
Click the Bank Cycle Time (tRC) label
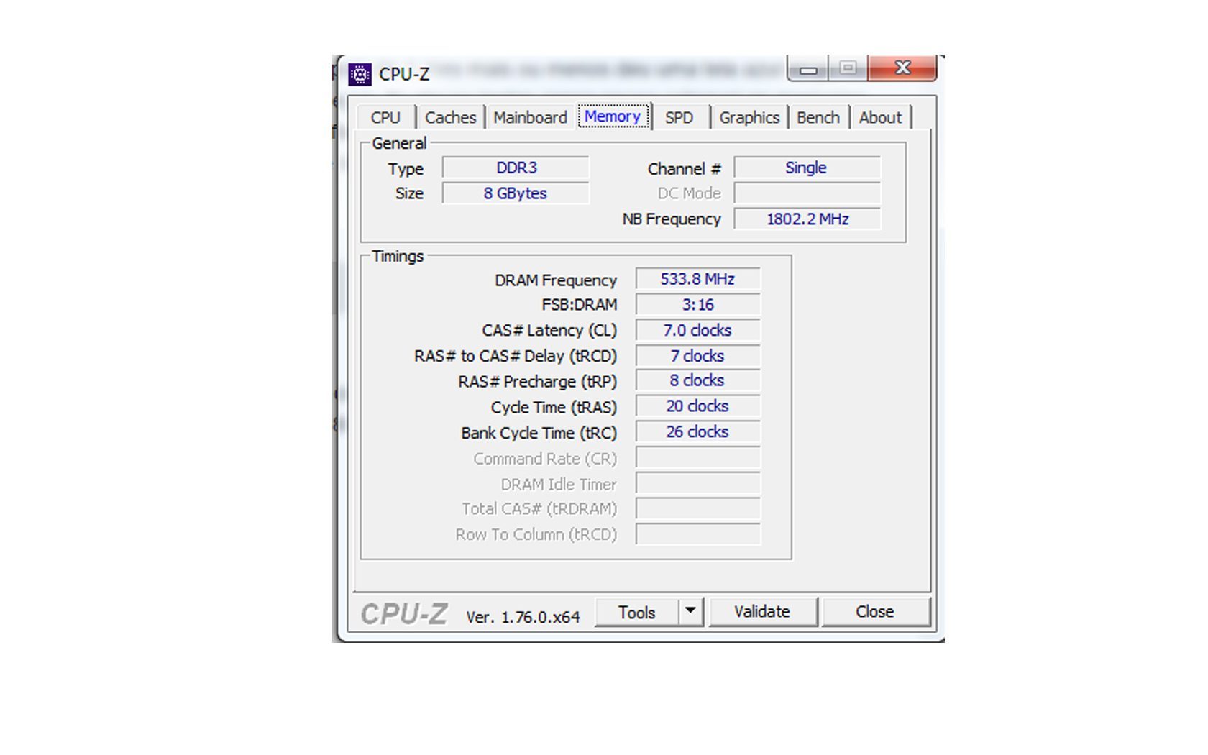539,434
